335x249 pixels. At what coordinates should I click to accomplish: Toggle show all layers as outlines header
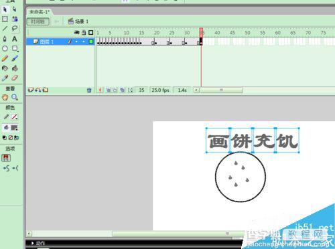pos(91,33)
